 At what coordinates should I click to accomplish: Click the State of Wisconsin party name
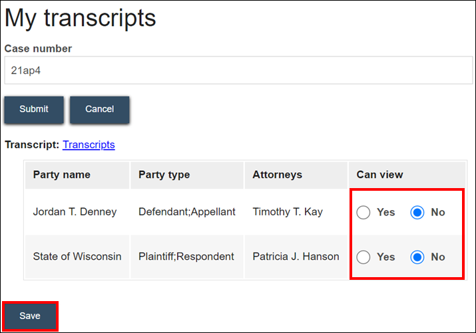tap(77, 257)
